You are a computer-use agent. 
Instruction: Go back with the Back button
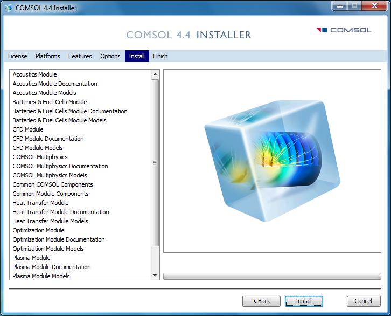click(x=261, y=301)
